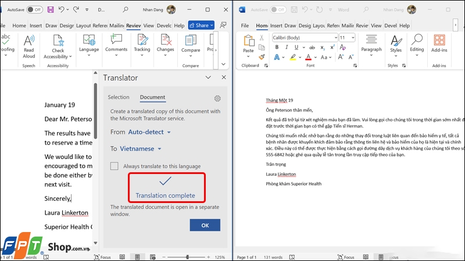This screenshot has width=465, height=261.
Task: Click Read Aloud in left Word window
Action: tap(28, 46)
